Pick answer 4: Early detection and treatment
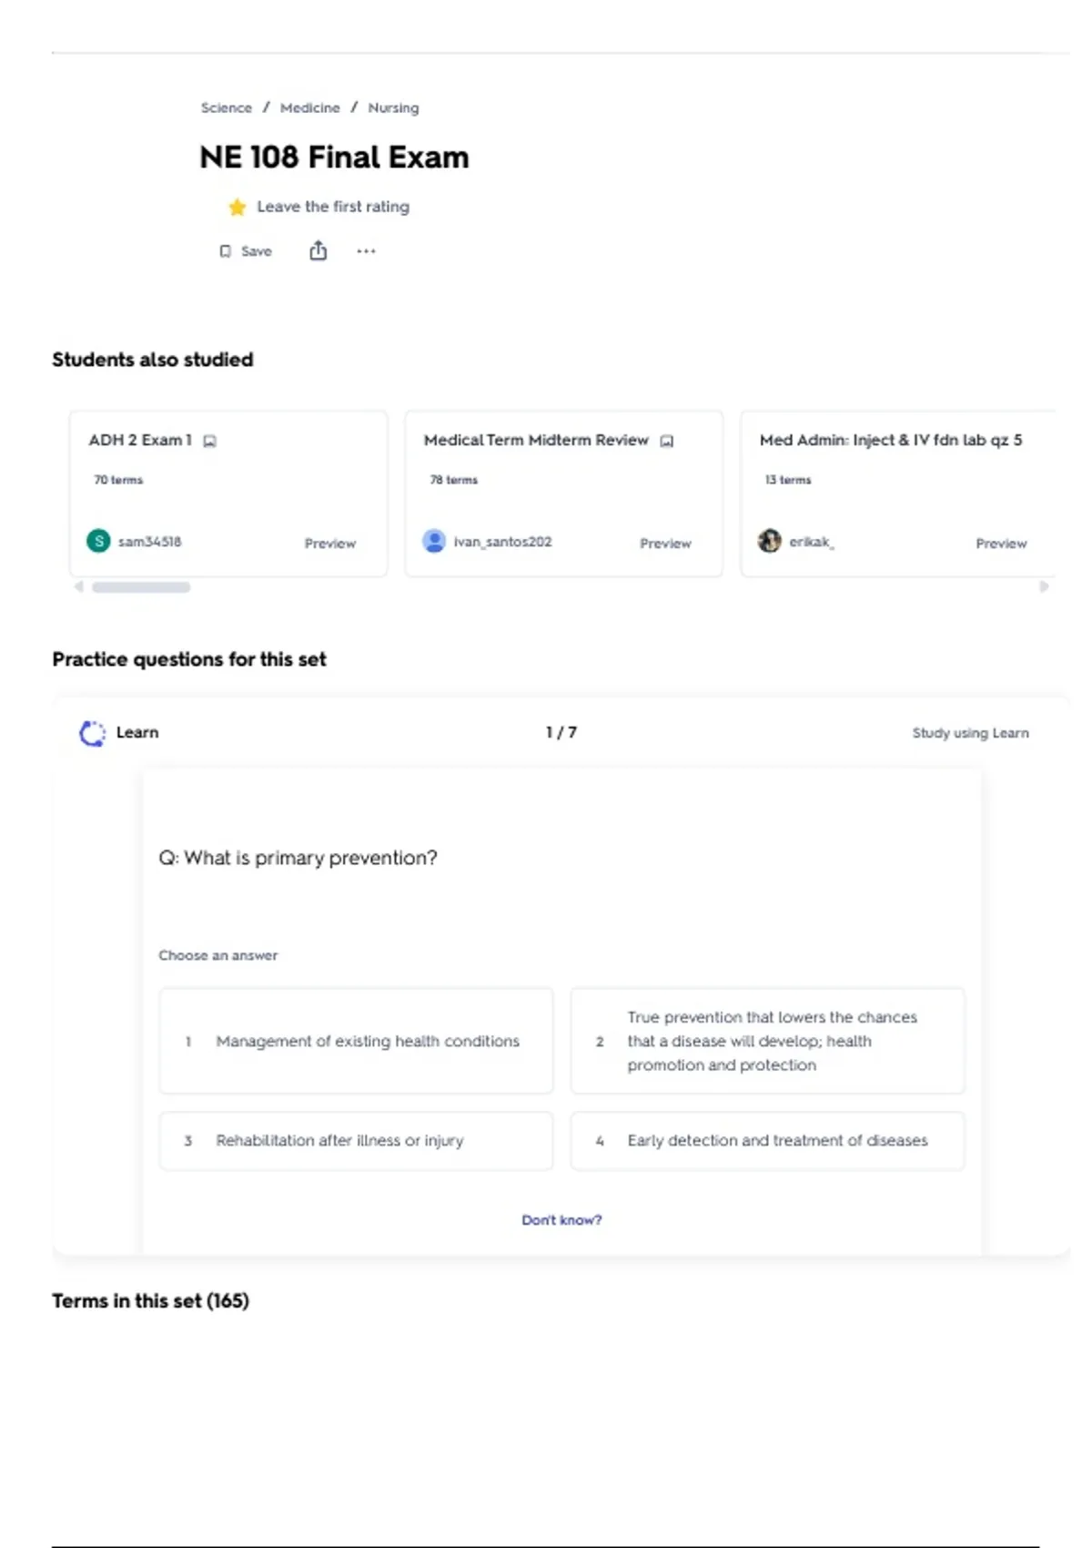Image resolution: width=1092 pixels, height=1548 pixels. [767, 1140]
